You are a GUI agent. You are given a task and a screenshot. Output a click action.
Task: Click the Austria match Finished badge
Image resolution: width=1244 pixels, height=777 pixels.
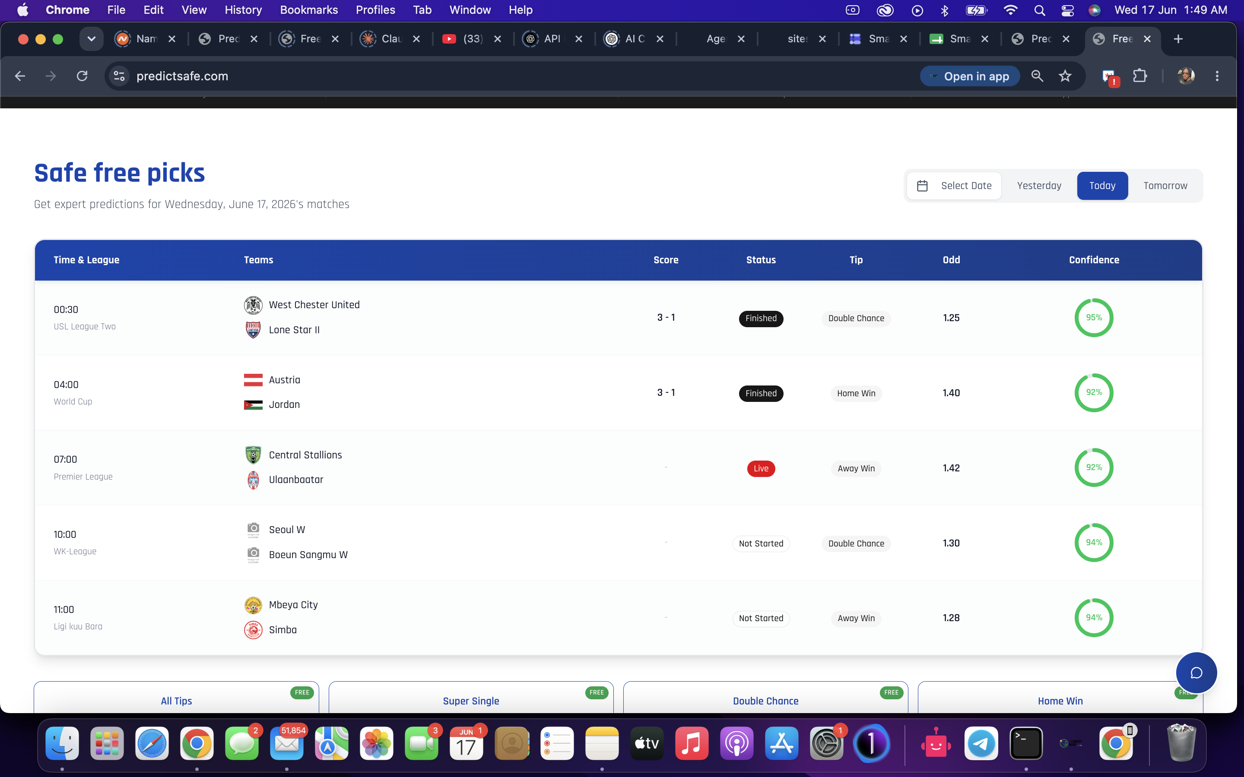tap(761, 393)
